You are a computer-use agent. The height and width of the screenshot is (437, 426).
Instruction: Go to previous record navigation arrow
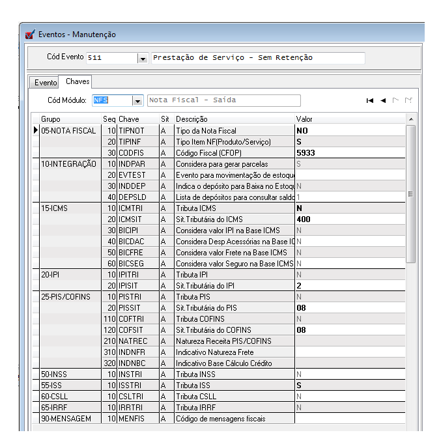click(383, 100)
